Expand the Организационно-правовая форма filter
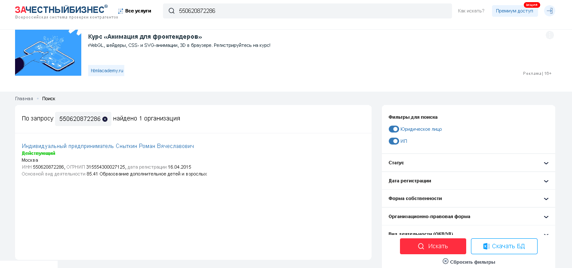572x268 pixels. click(468, 217)
